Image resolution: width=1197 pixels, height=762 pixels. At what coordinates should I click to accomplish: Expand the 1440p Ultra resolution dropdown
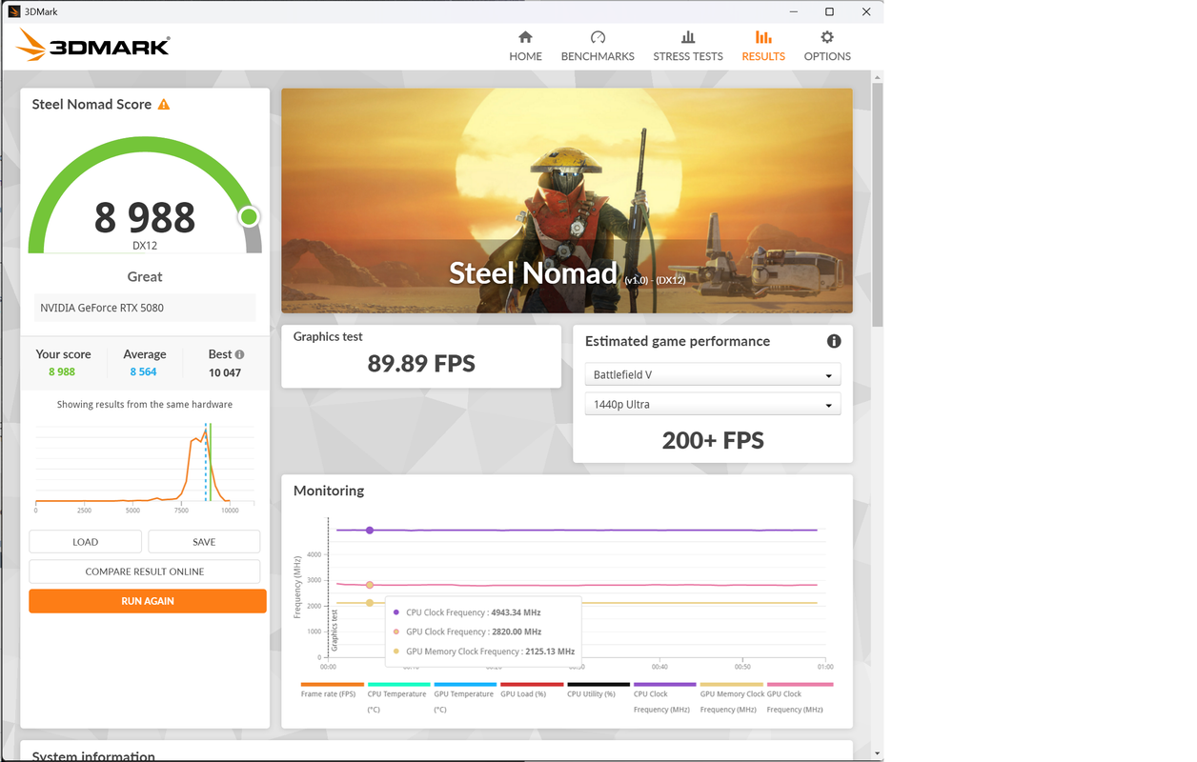tap(713, 405)
